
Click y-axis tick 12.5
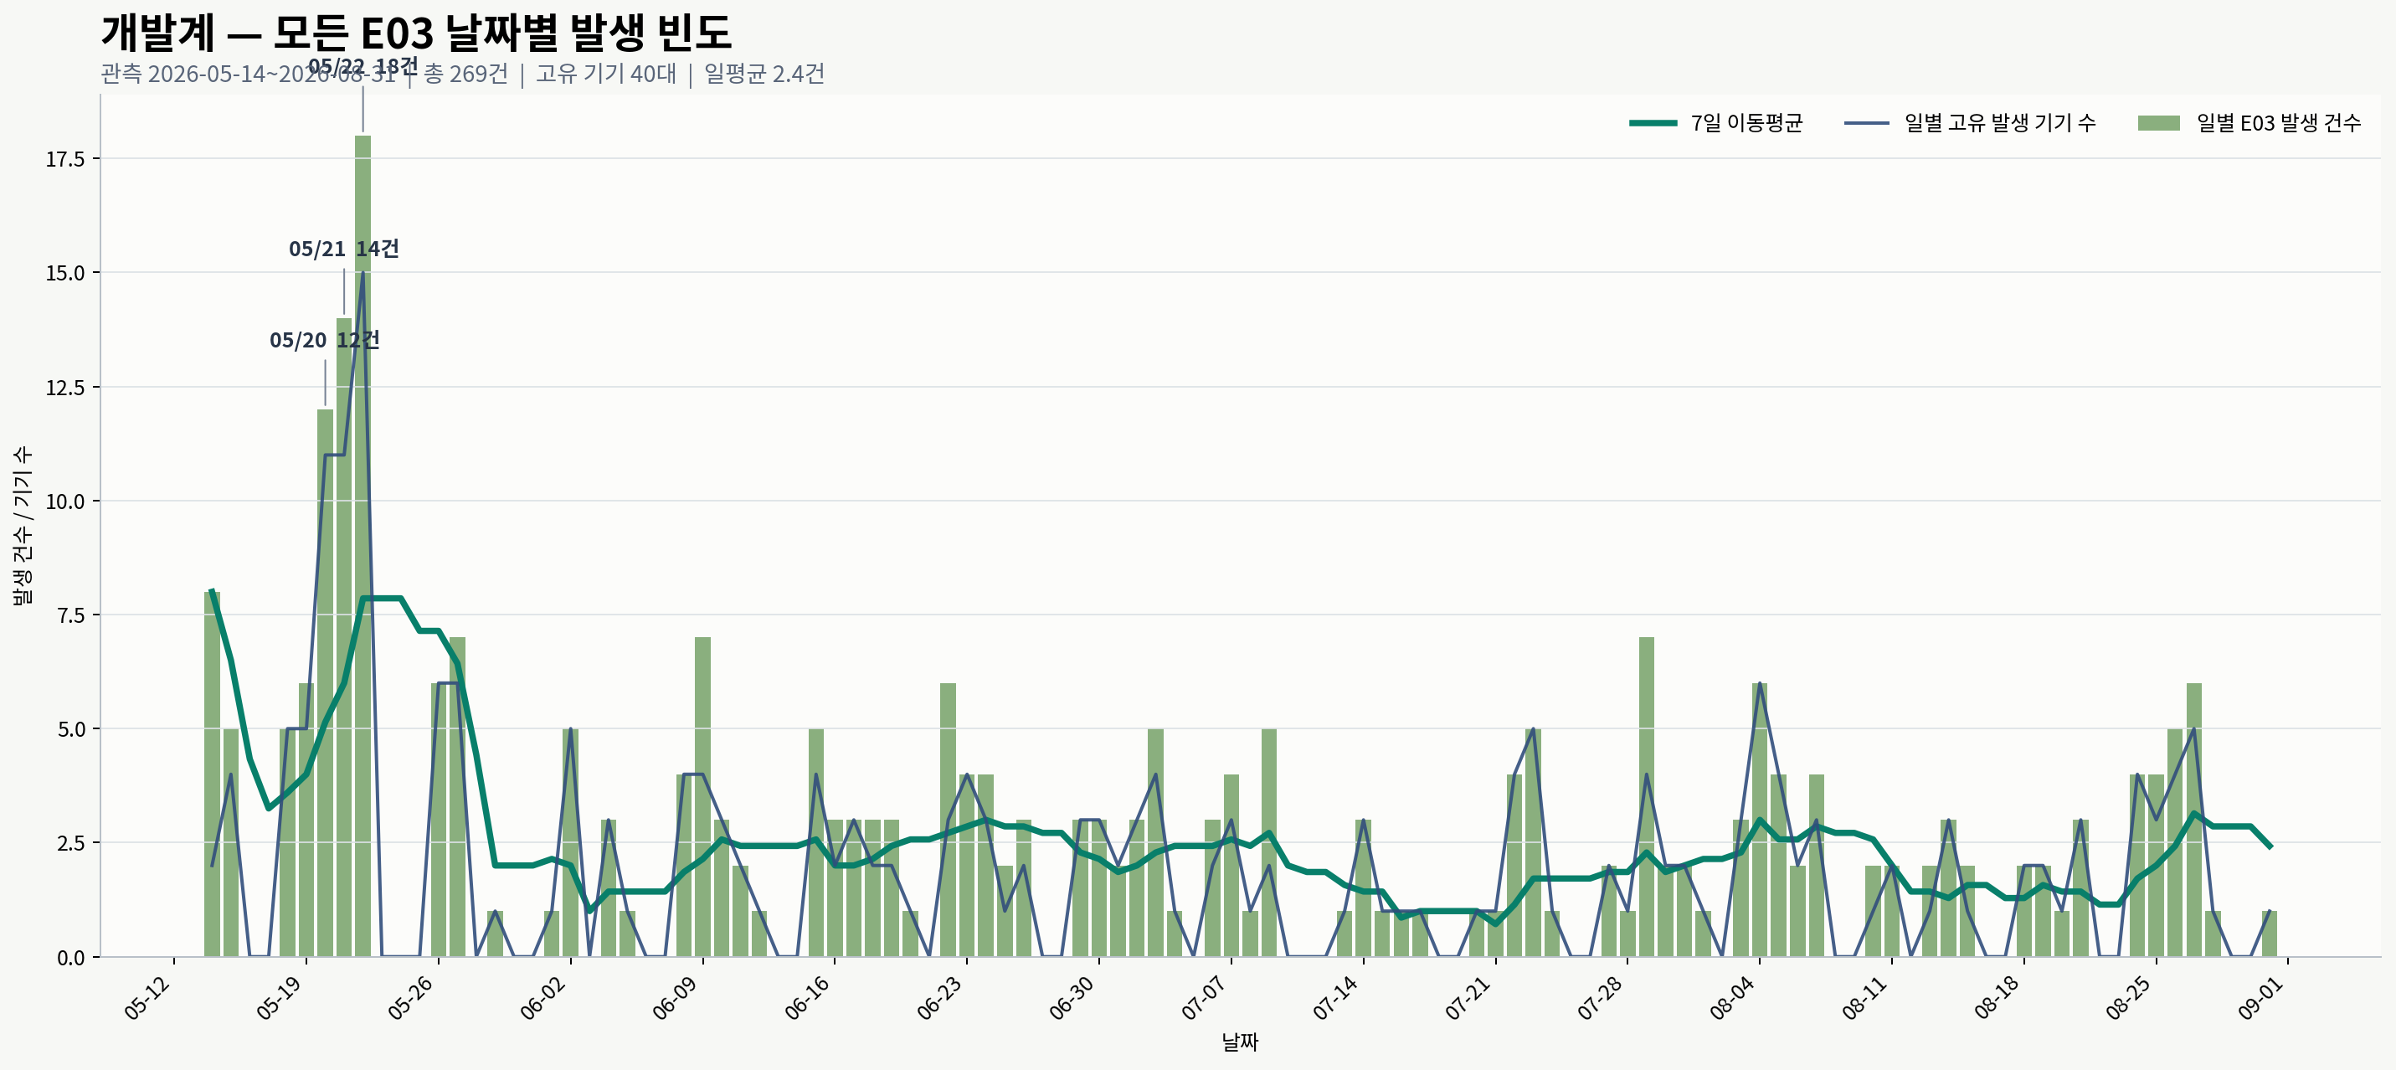(65, 388)
